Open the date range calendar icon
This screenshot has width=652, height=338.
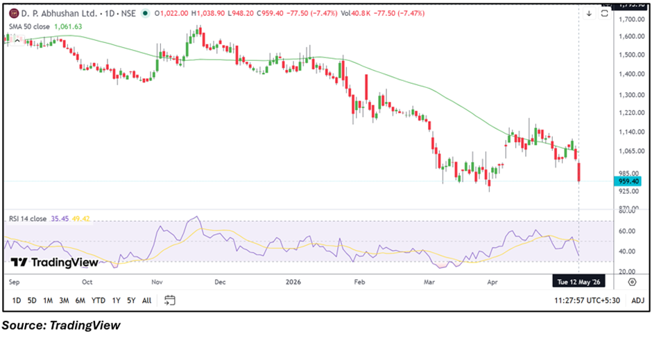click(170, 300)
